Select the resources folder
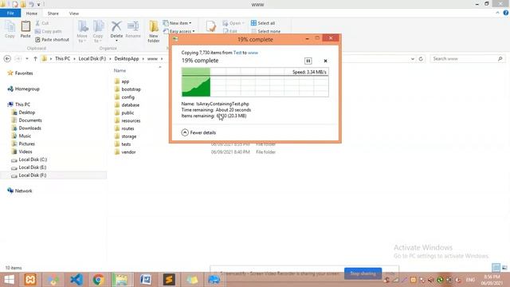The height and width of the screenshot is (287, 510). pos(127,120)
